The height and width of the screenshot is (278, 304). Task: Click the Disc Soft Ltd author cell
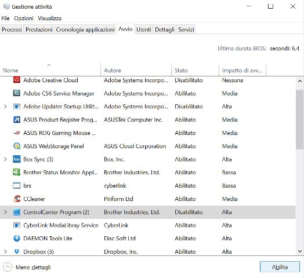(x=120, y=238)
